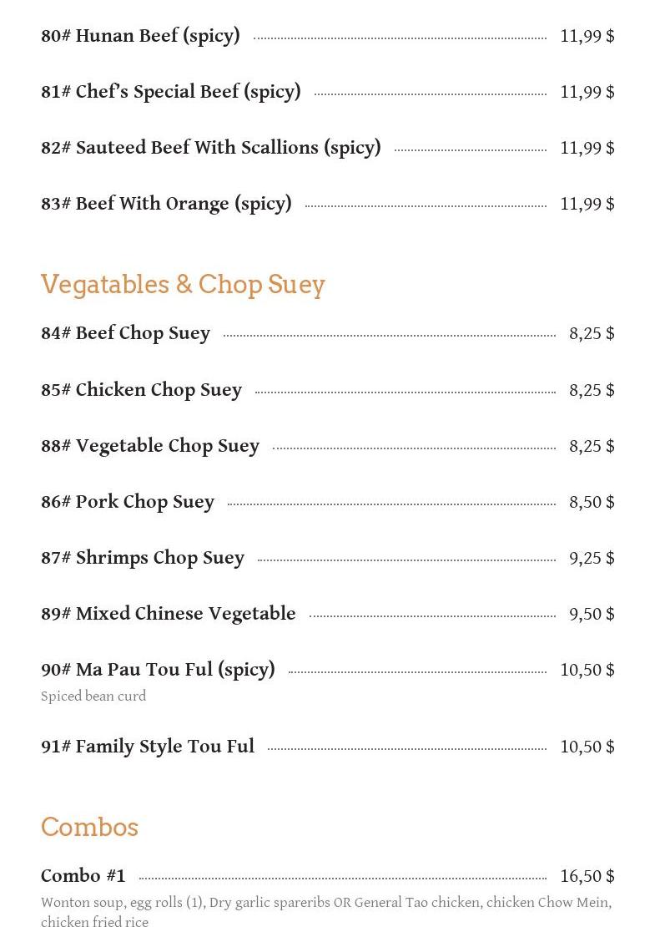This screenshot has height=927, width=655.
Task: Click the Hunan Beef (spicy) menu item
Action: coord(140,36)
